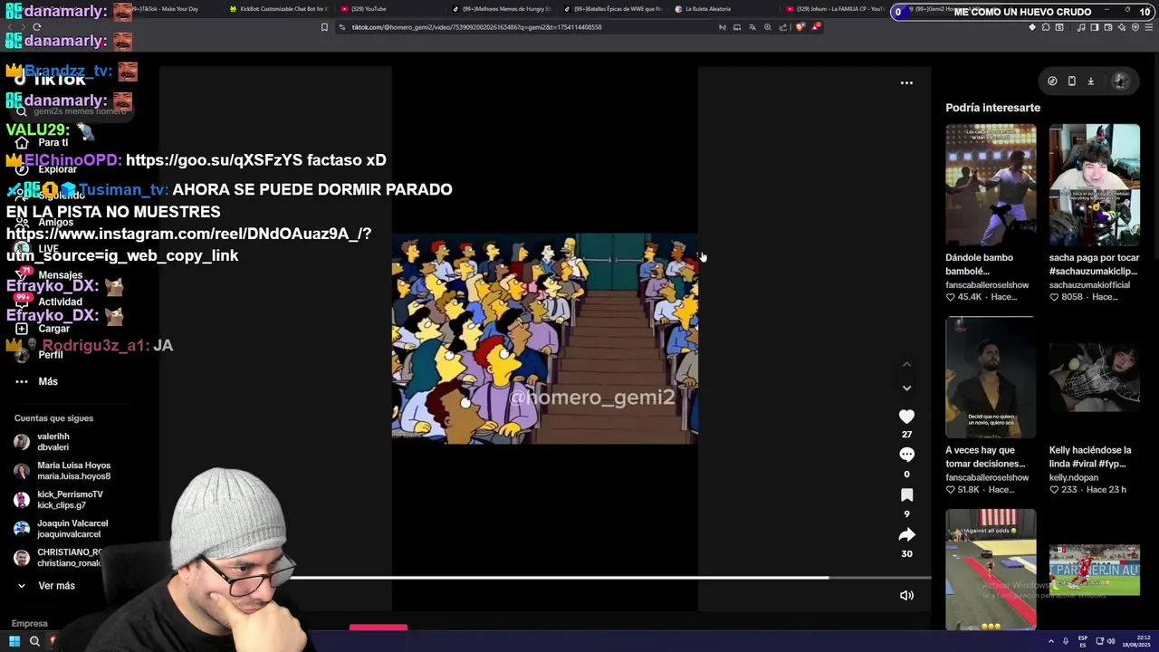This screenshot has height=652, width=1159.
Task: Share the video using the arrow icon
Action: point(906,534)
